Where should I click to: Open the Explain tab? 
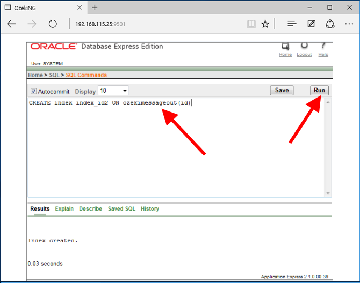[64, 209]
